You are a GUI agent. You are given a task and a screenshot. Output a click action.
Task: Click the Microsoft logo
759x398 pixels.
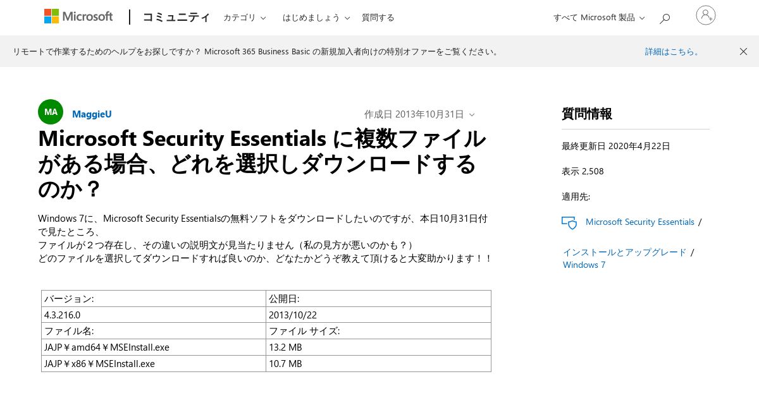[x=78, y=16]
